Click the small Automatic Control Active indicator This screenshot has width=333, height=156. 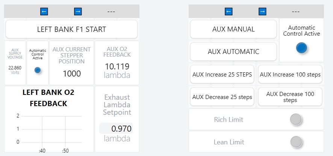pos(38,70)
